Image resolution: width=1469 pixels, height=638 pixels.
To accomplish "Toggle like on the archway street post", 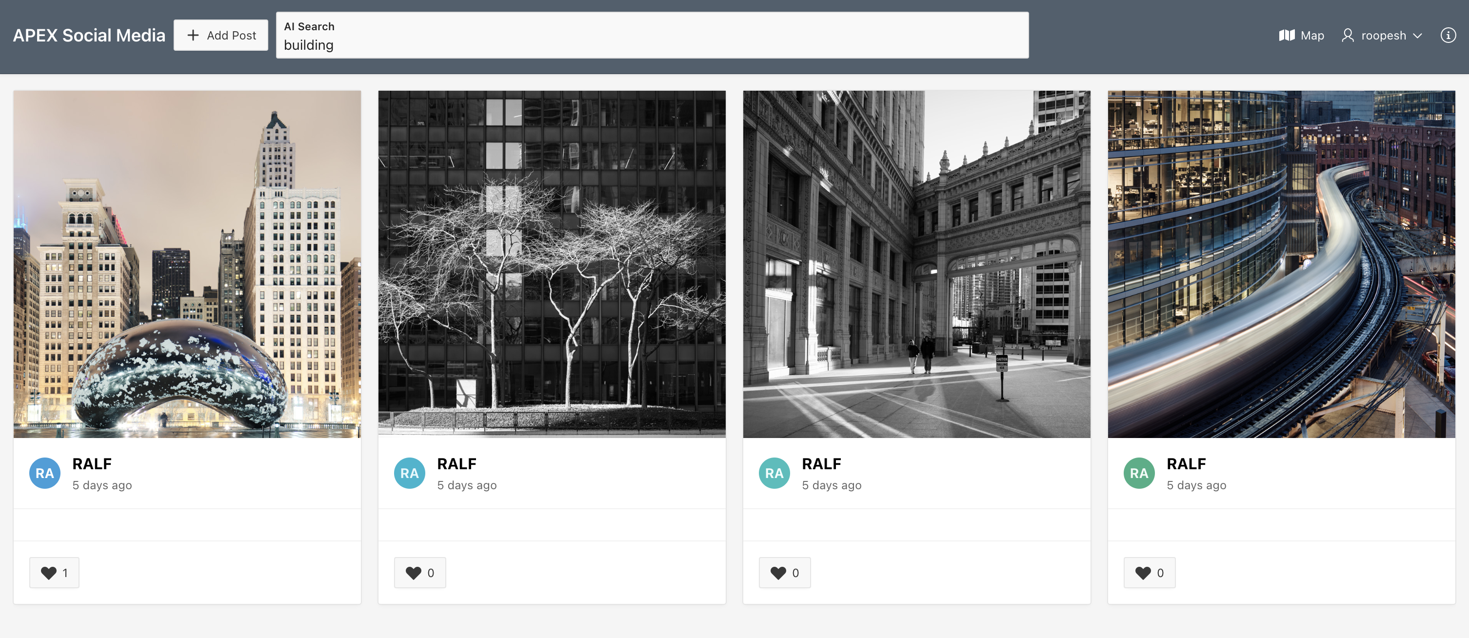I will [785, 573].
